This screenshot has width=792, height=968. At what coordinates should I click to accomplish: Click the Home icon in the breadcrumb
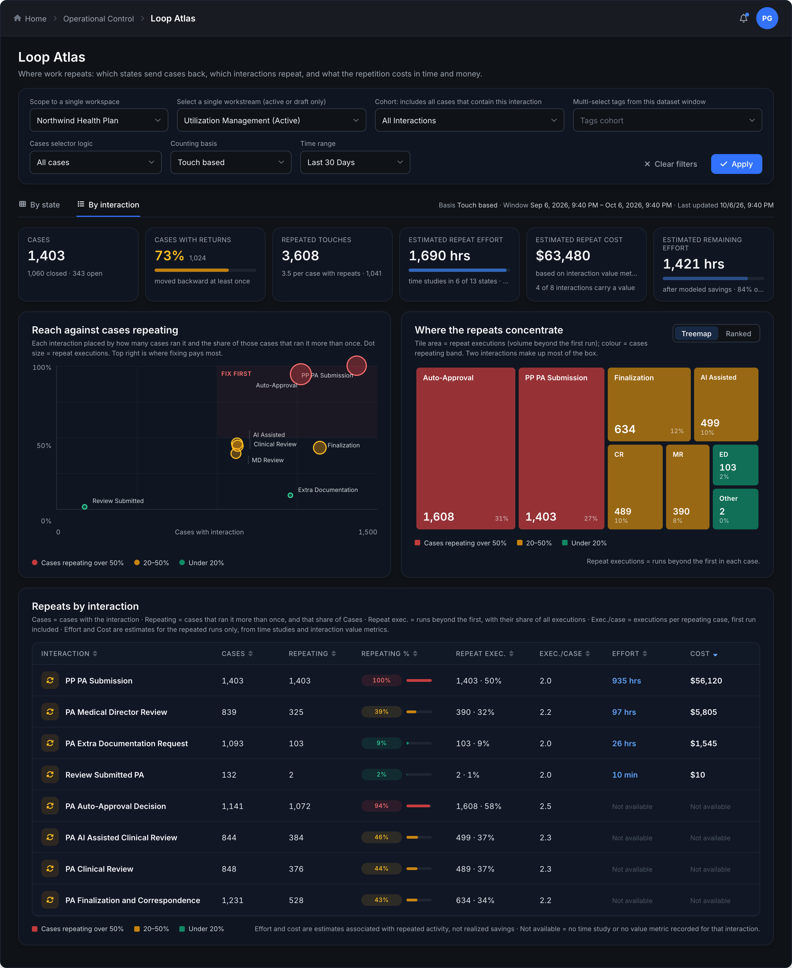tap(17, 18)
